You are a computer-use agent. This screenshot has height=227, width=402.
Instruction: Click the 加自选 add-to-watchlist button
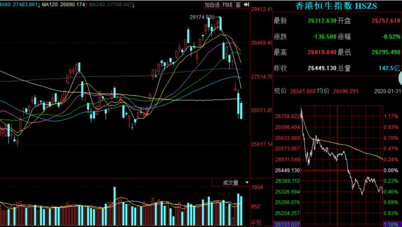tap(212, 4)
